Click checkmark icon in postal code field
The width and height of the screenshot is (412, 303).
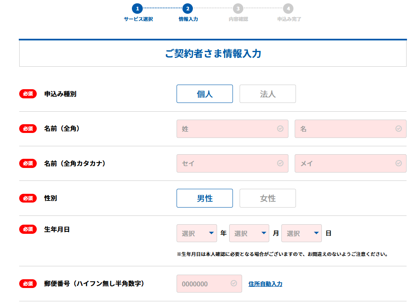234,283
